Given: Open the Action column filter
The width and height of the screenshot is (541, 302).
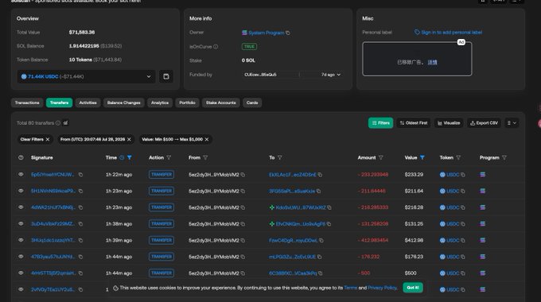Looking at the screenshot, I should pyautogui.click(x=169, y=157).
